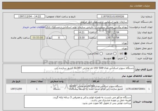Click the شهر محل تحویل field

(112, 48)
